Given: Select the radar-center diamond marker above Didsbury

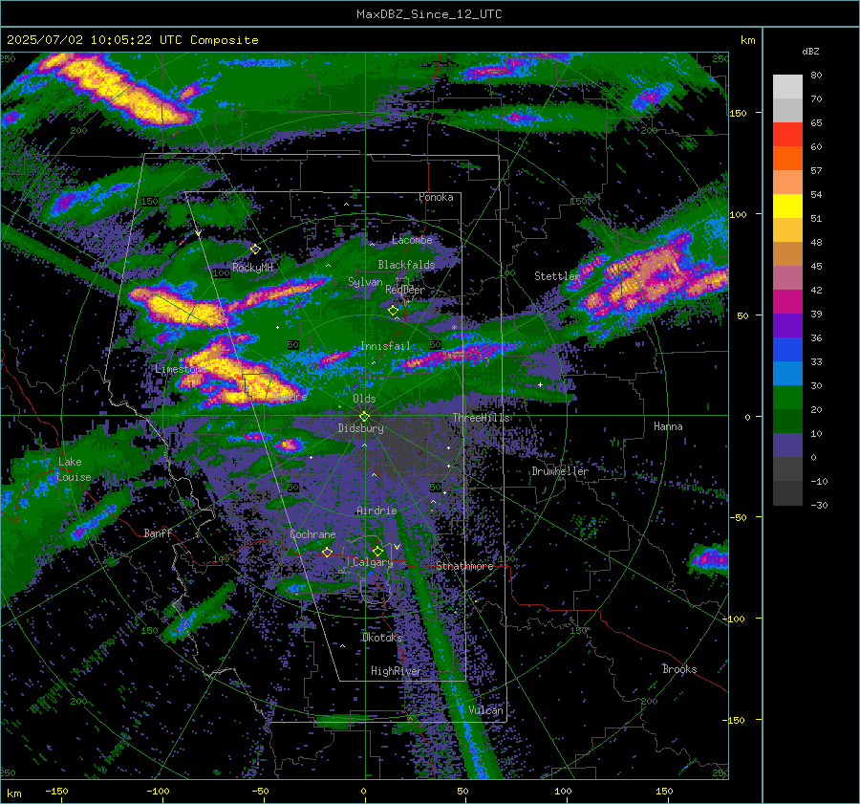Looking at the screenshot, I should 364,417.
